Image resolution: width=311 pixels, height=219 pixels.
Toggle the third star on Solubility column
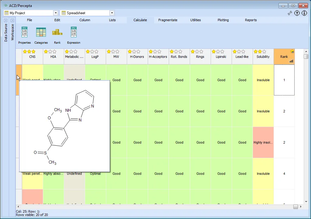tap(264, 51)
